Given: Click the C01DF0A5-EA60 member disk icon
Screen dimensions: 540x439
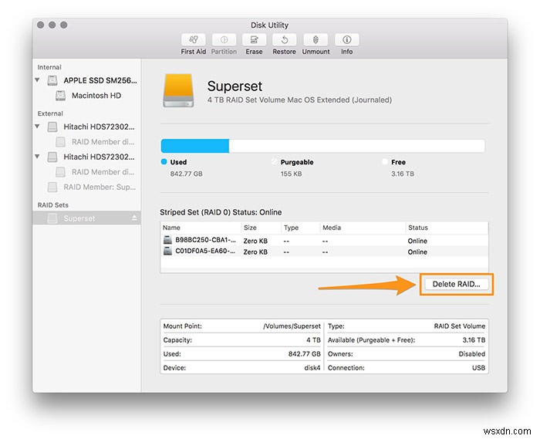Looking at the screenshot, I should tap(167, 251).
